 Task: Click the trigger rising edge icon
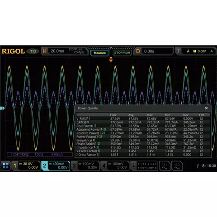(x=188, y=51)
